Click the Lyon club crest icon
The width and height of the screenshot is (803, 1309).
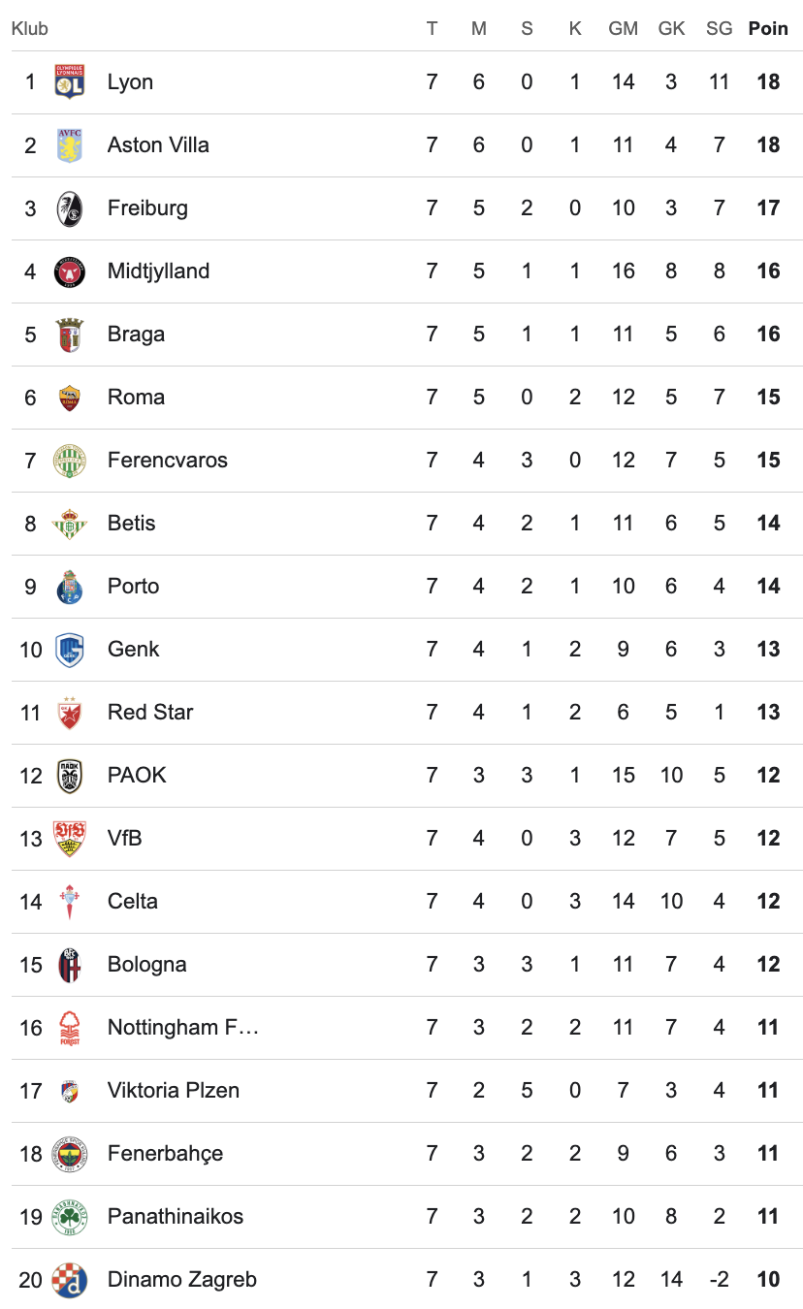[70, 82]
